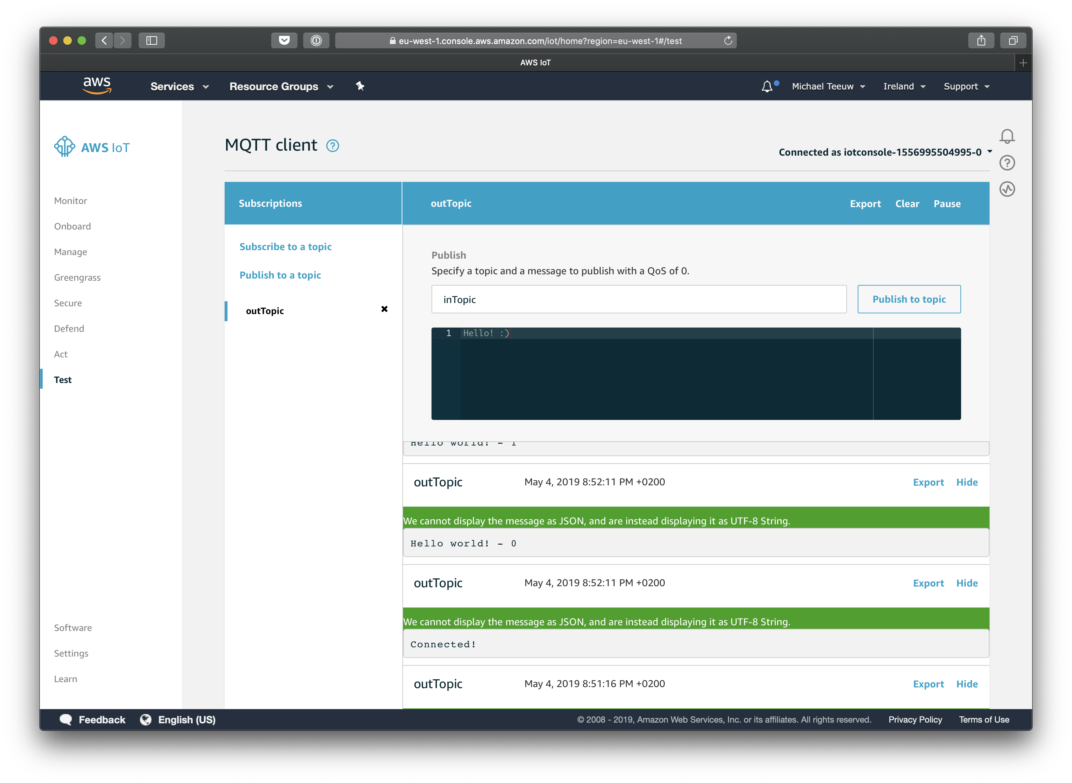Expand the Services dropdown menu
Viewport: 1072px width, 783px height.
coord(179,86)
